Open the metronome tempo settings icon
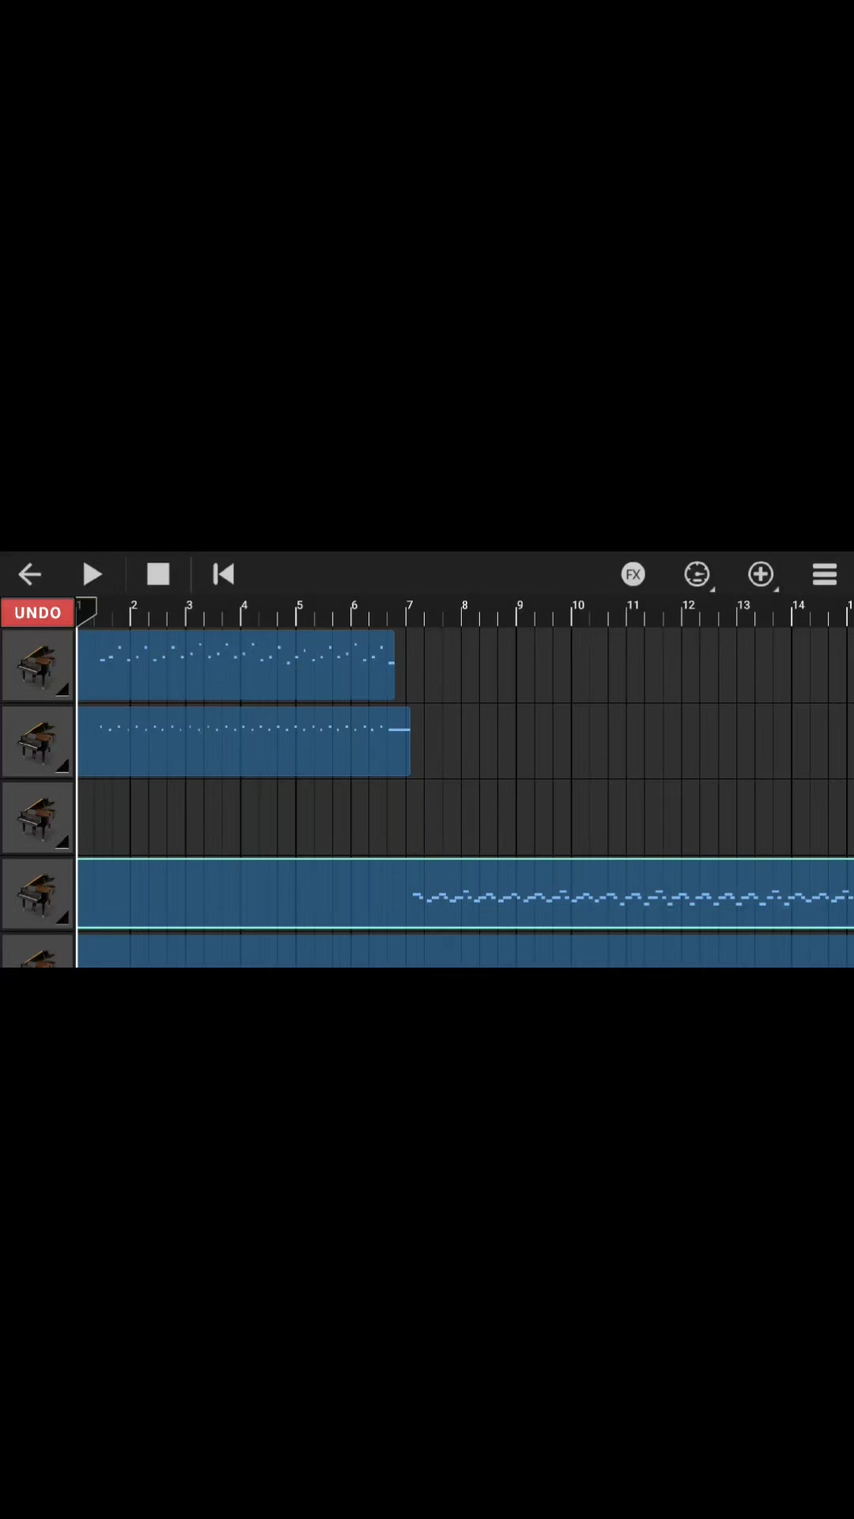Screen dimensions: 854x1519 coord(697,574)
